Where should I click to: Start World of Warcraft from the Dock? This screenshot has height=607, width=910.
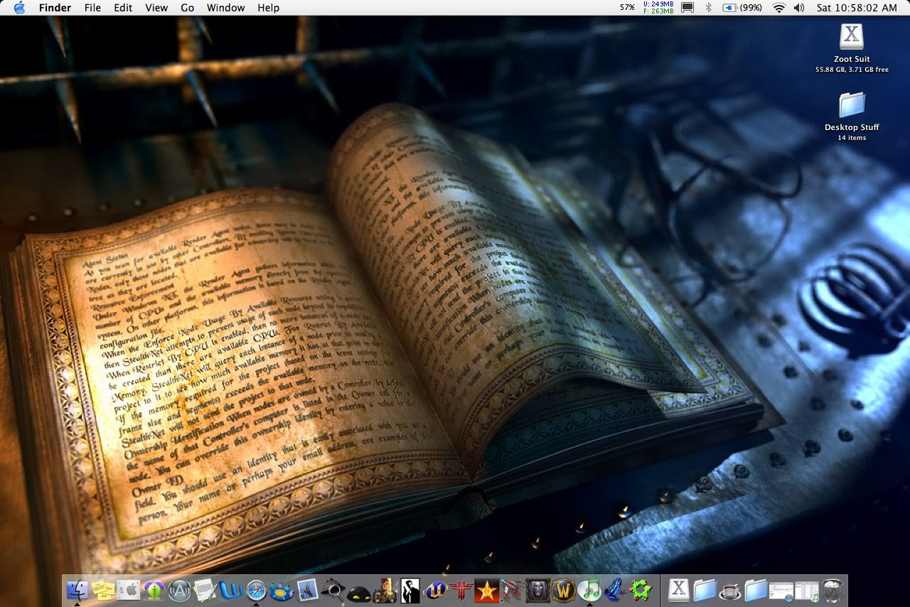click(564, 590)
